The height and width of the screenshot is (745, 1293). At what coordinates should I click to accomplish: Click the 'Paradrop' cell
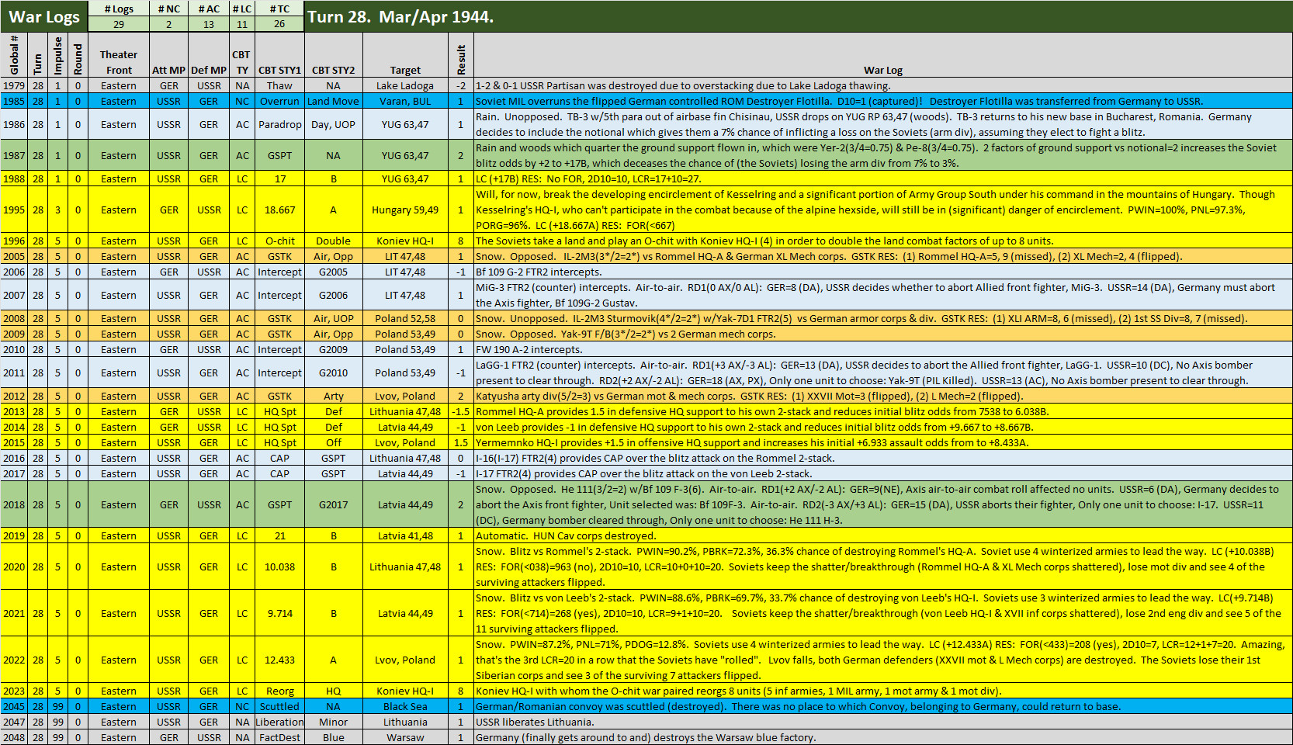(279, 124)
